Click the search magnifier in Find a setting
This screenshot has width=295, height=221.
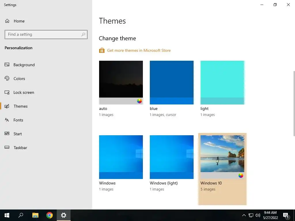tap(83, 35)
